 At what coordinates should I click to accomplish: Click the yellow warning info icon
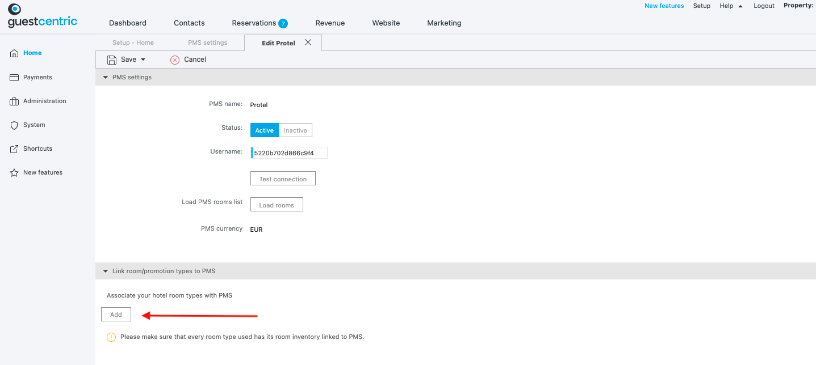111,337
